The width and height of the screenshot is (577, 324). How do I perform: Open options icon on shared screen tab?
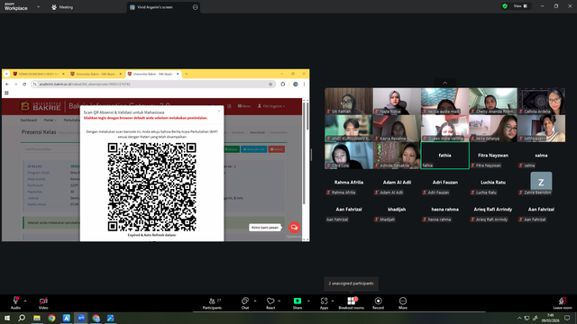click(195, 7)
